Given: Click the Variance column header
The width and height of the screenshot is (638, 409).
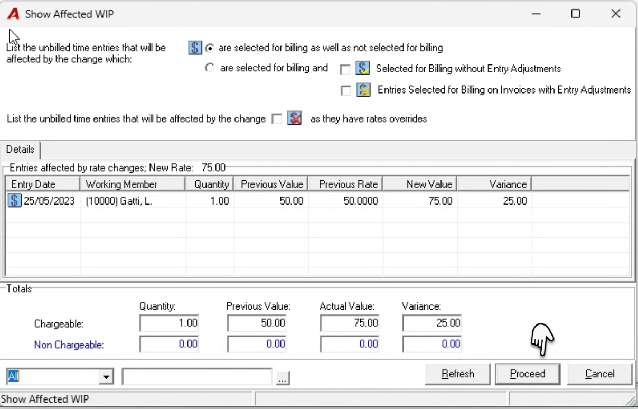Looking at the screenshot, I should (494, 184).
